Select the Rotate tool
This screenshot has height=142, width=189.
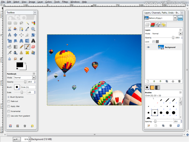tap(33, 35)
